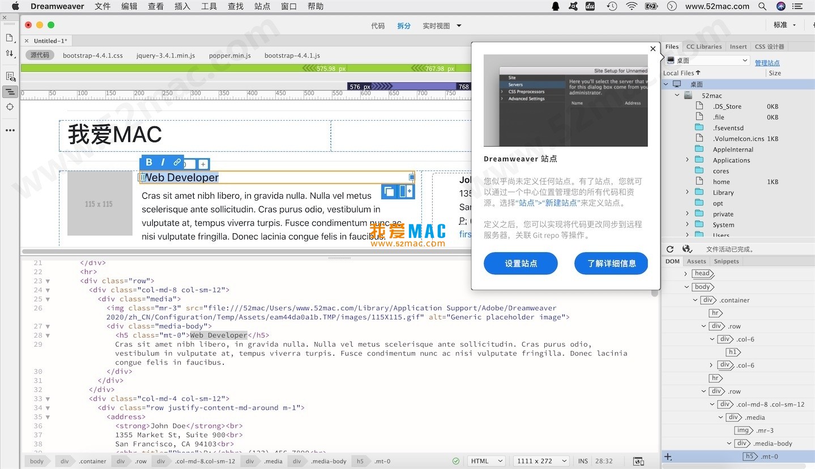
Task: Click the QQ penguin menu bar icon
Action: coord(556,6)
